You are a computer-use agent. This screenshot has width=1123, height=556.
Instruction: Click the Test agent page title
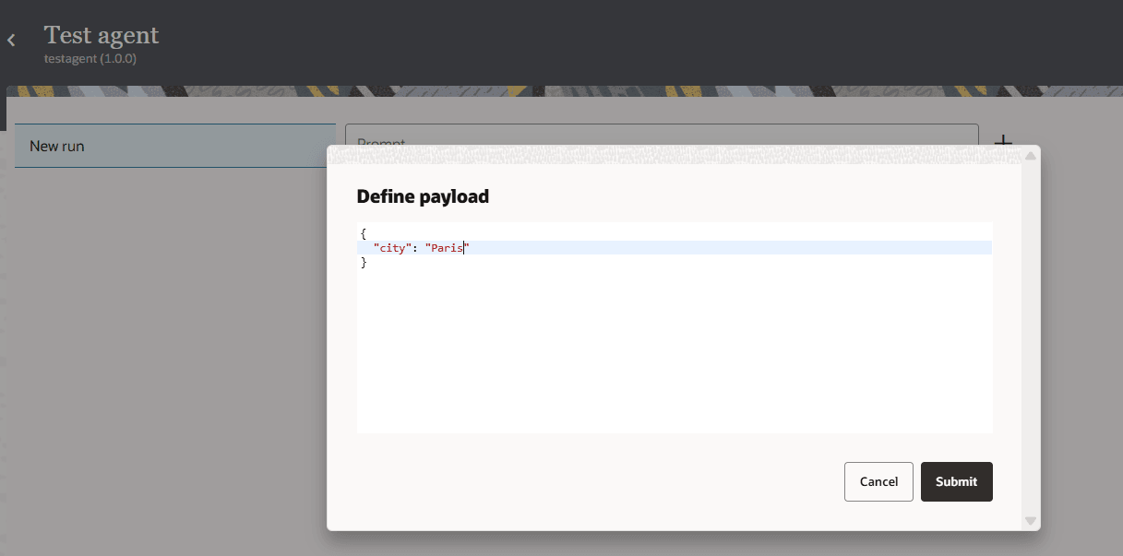click(102, 35)
